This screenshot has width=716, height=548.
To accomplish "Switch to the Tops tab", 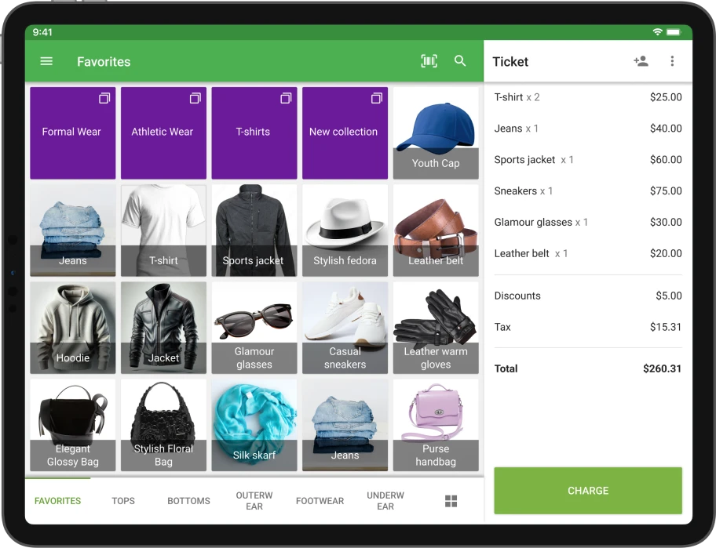I will pyautogui.click(x=122, y=500).
